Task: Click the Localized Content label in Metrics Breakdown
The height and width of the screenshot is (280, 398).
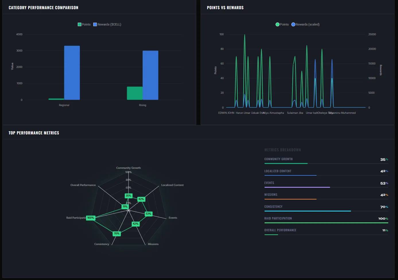Action: [278, 171]
